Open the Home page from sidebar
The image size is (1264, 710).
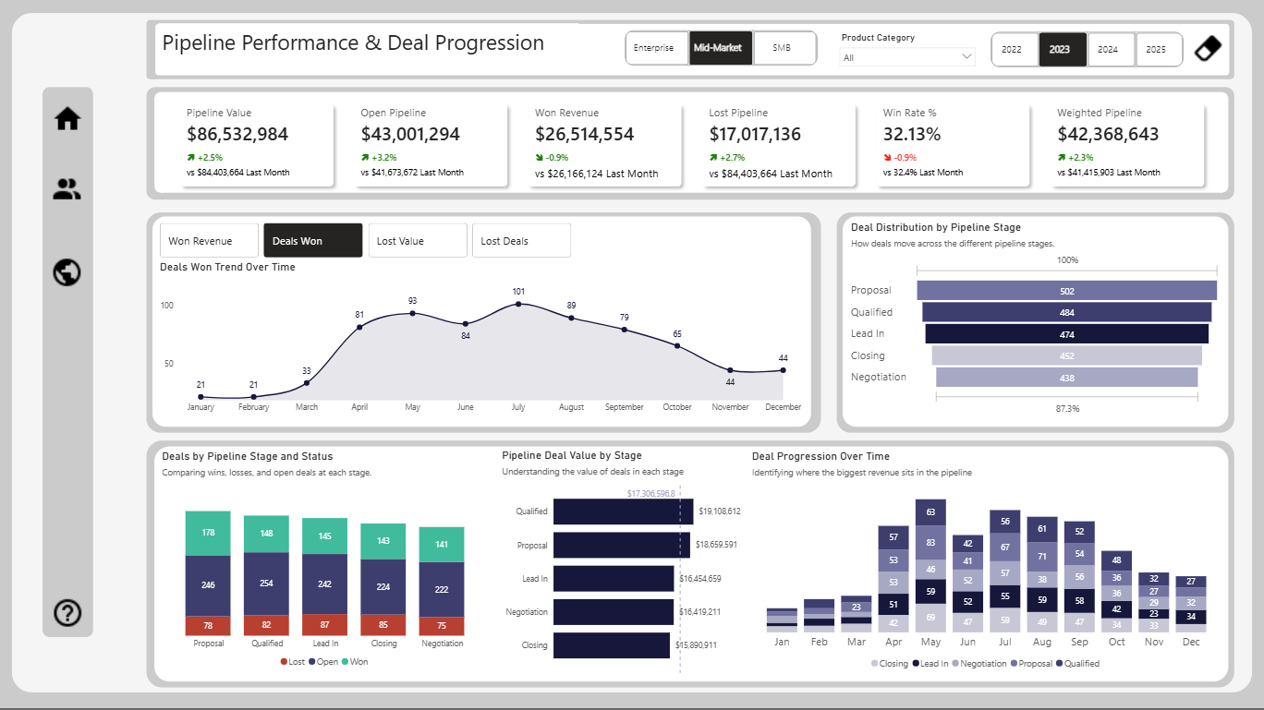[x=67, y=119]
